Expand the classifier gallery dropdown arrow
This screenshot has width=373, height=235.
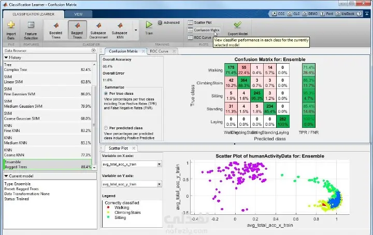tap(136, 30)
